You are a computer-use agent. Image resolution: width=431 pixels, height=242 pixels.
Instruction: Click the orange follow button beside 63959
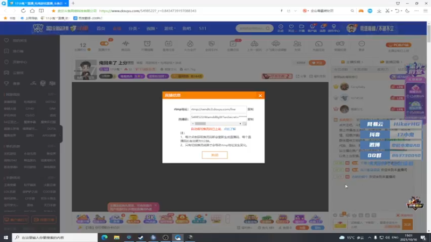pyautogui.click(x=317, y=63)
